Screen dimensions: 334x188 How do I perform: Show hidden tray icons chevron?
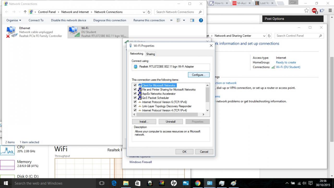point(287,183)
